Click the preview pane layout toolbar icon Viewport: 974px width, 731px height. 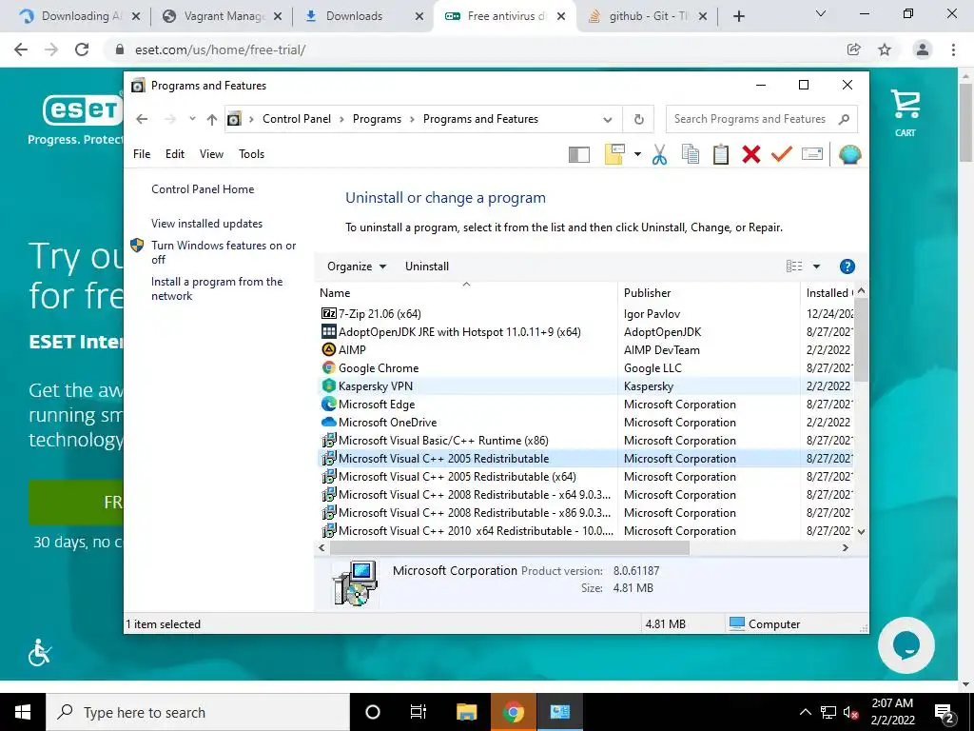pyautogui.click(x=579, y=155)
